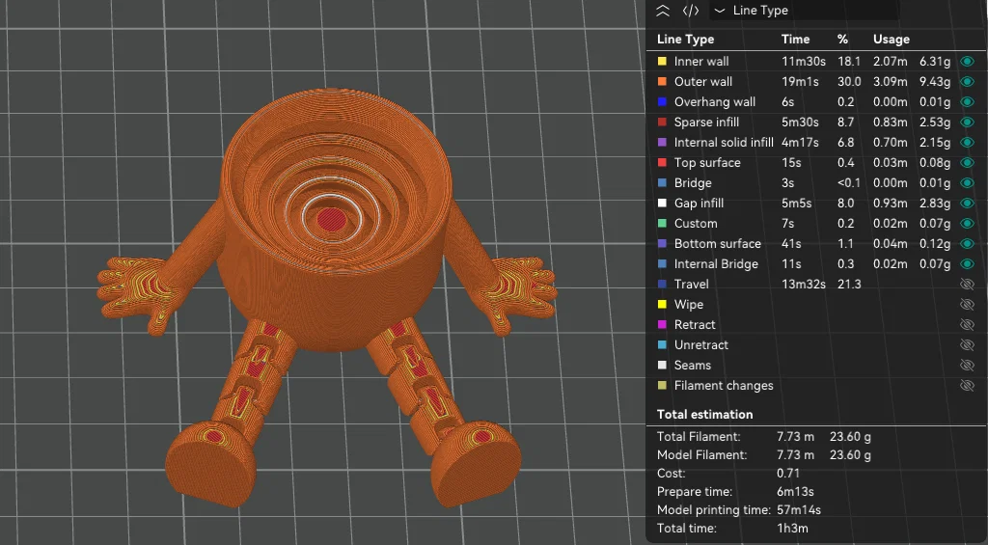Screen dimensions: 988x545
Task: Click the Line Type column header
Action: pyautogui.click(x=685, y=39)
